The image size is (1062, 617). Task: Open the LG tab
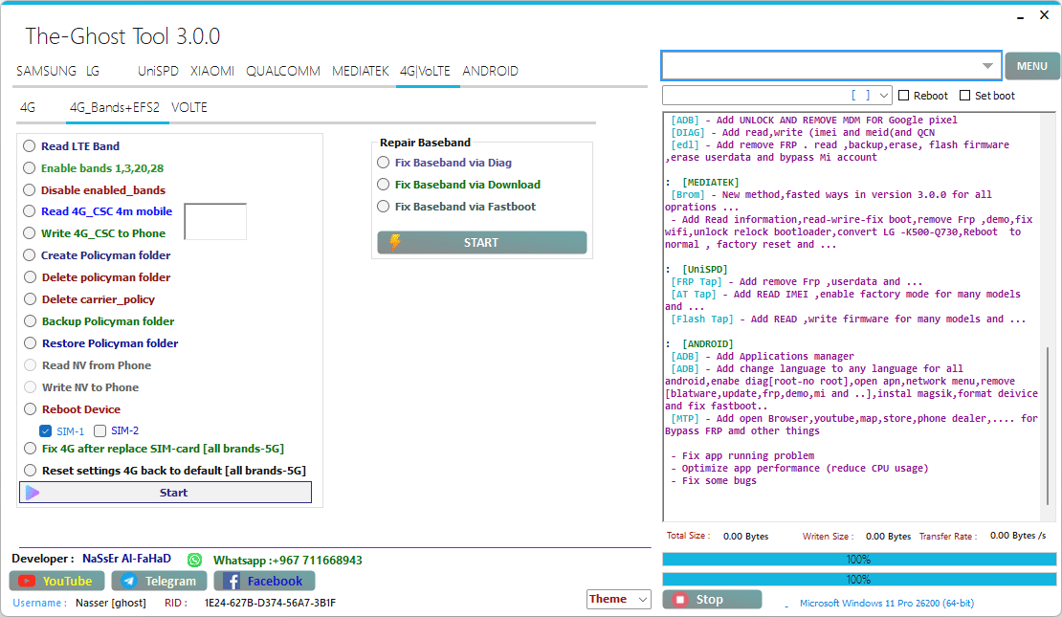[x=93, y=71]
